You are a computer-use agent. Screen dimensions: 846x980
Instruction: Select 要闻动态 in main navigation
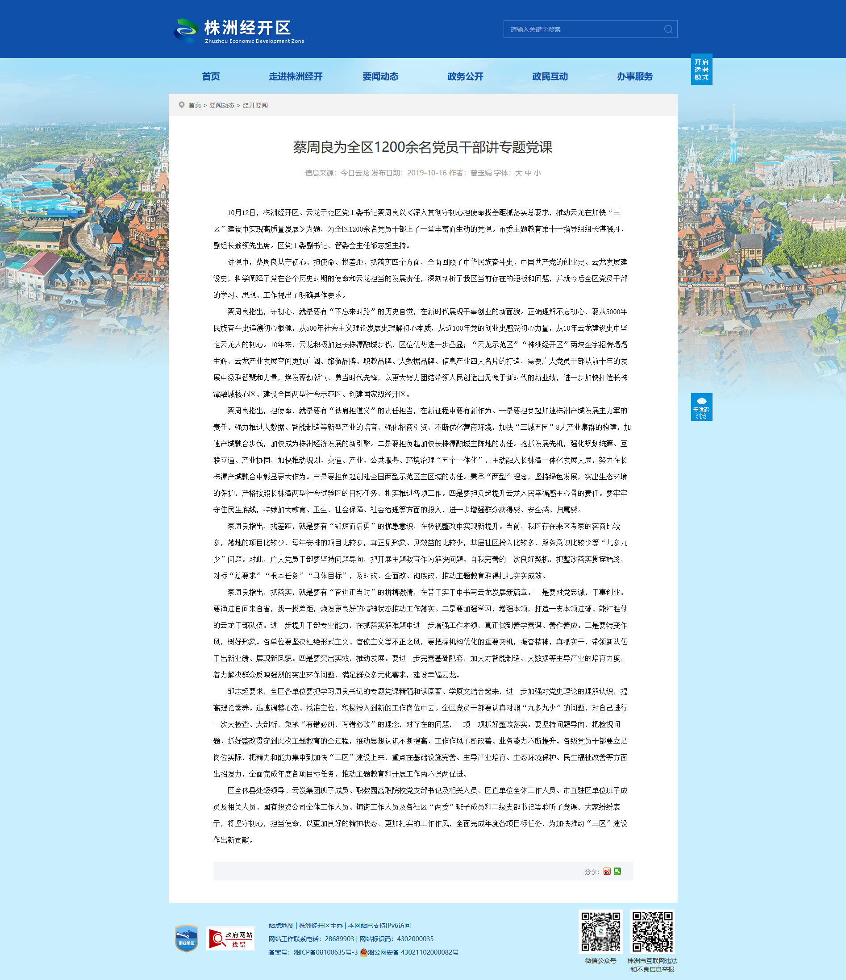pyautogui.click(x=380, y=77)
